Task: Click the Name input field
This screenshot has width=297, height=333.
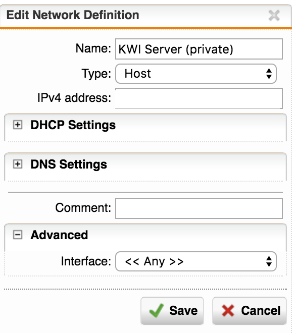Action: pyautogui.click(x=199, y=49)
